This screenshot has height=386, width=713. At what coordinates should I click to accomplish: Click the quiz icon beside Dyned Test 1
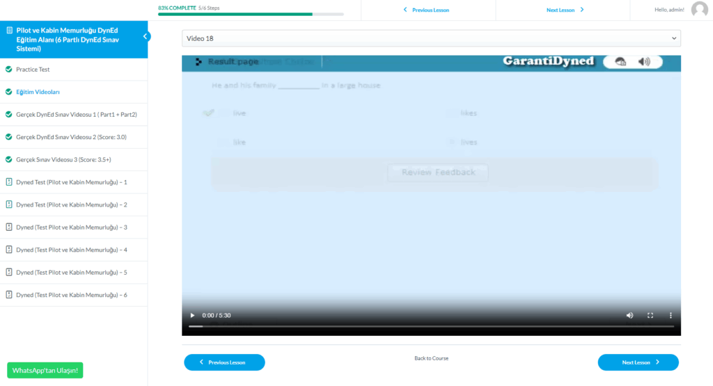[x=9, y=182]
